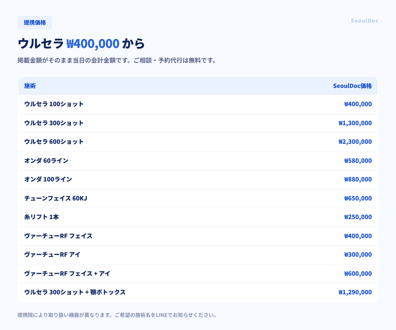Select the ウルセラ 100ショット row label
This screenshot has width=396, height=330.
point(54,104)
